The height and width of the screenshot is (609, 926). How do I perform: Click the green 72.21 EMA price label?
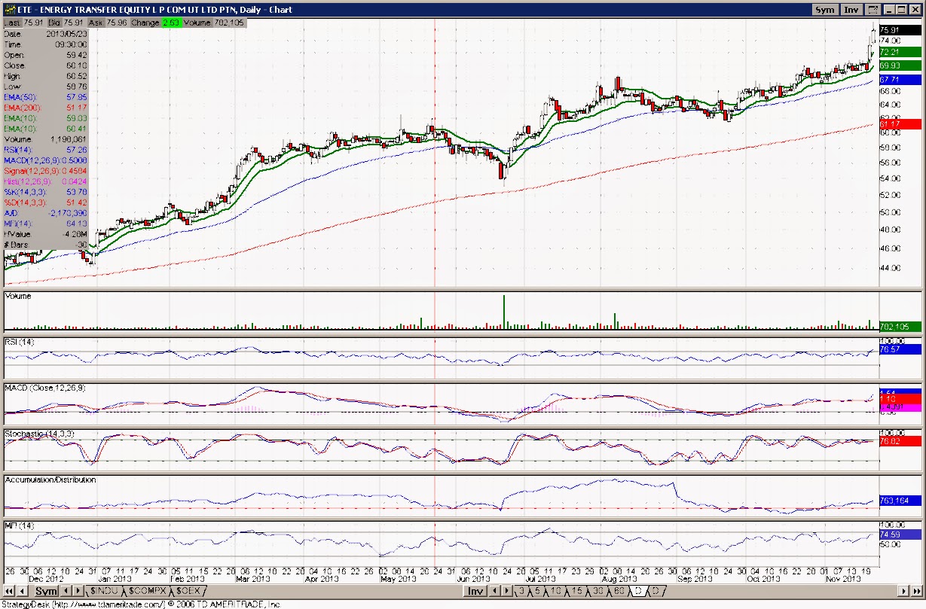(900, 52)
